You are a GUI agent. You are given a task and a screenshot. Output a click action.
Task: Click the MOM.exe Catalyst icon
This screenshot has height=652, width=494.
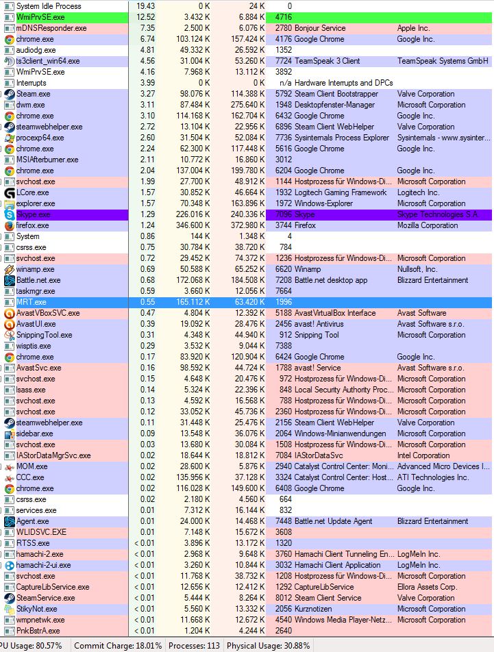[x=9, y=466]
